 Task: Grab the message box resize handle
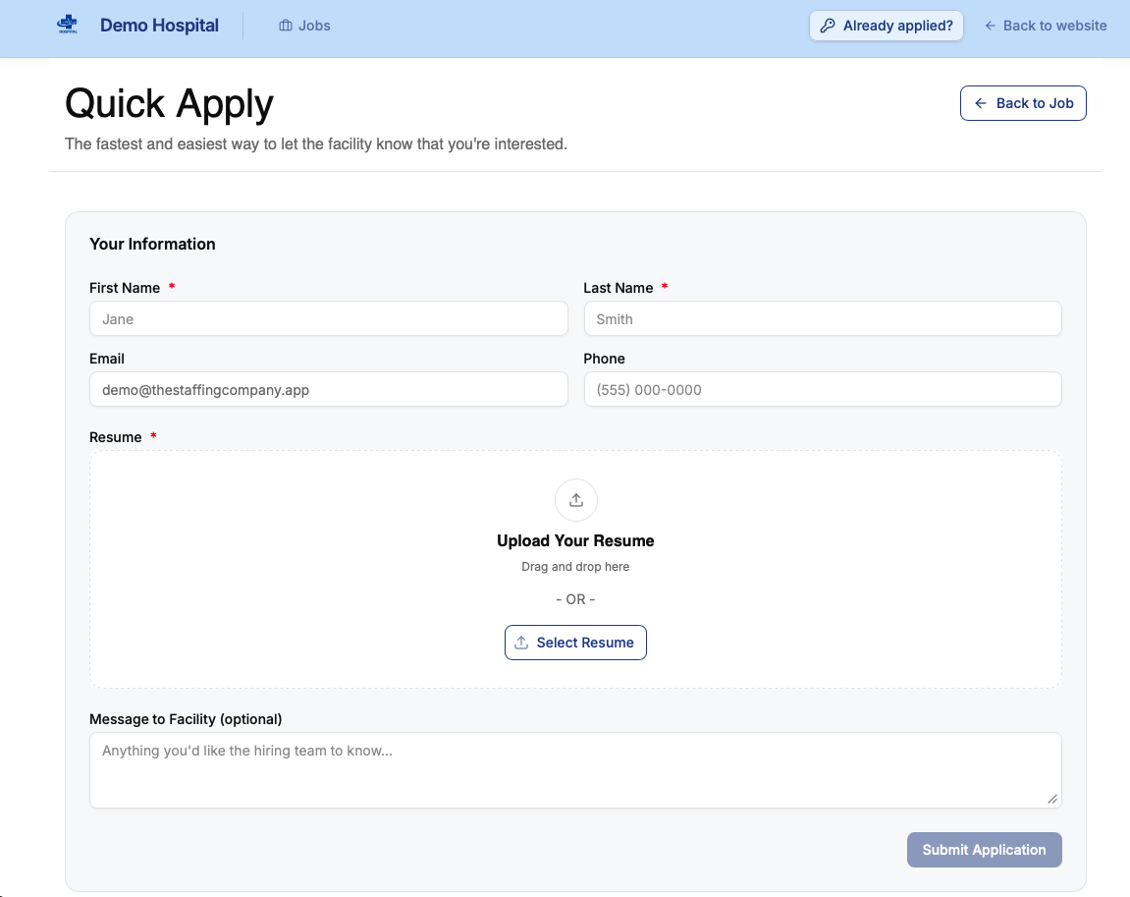[1052, 799]
